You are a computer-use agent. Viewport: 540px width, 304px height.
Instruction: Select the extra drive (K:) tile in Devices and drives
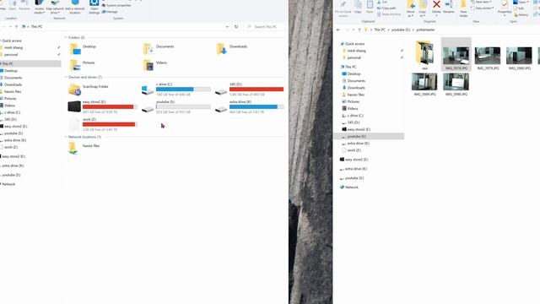(250, 107)
